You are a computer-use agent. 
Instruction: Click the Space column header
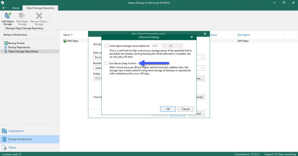coord(213,35)
